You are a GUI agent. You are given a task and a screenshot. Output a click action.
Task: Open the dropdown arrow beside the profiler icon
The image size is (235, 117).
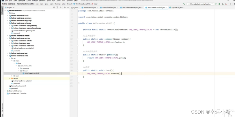click(228, 4)
